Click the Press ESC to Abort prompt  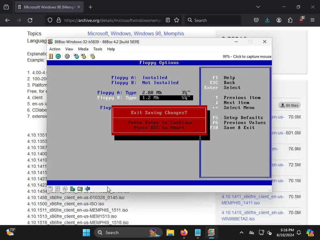point(159,128)
